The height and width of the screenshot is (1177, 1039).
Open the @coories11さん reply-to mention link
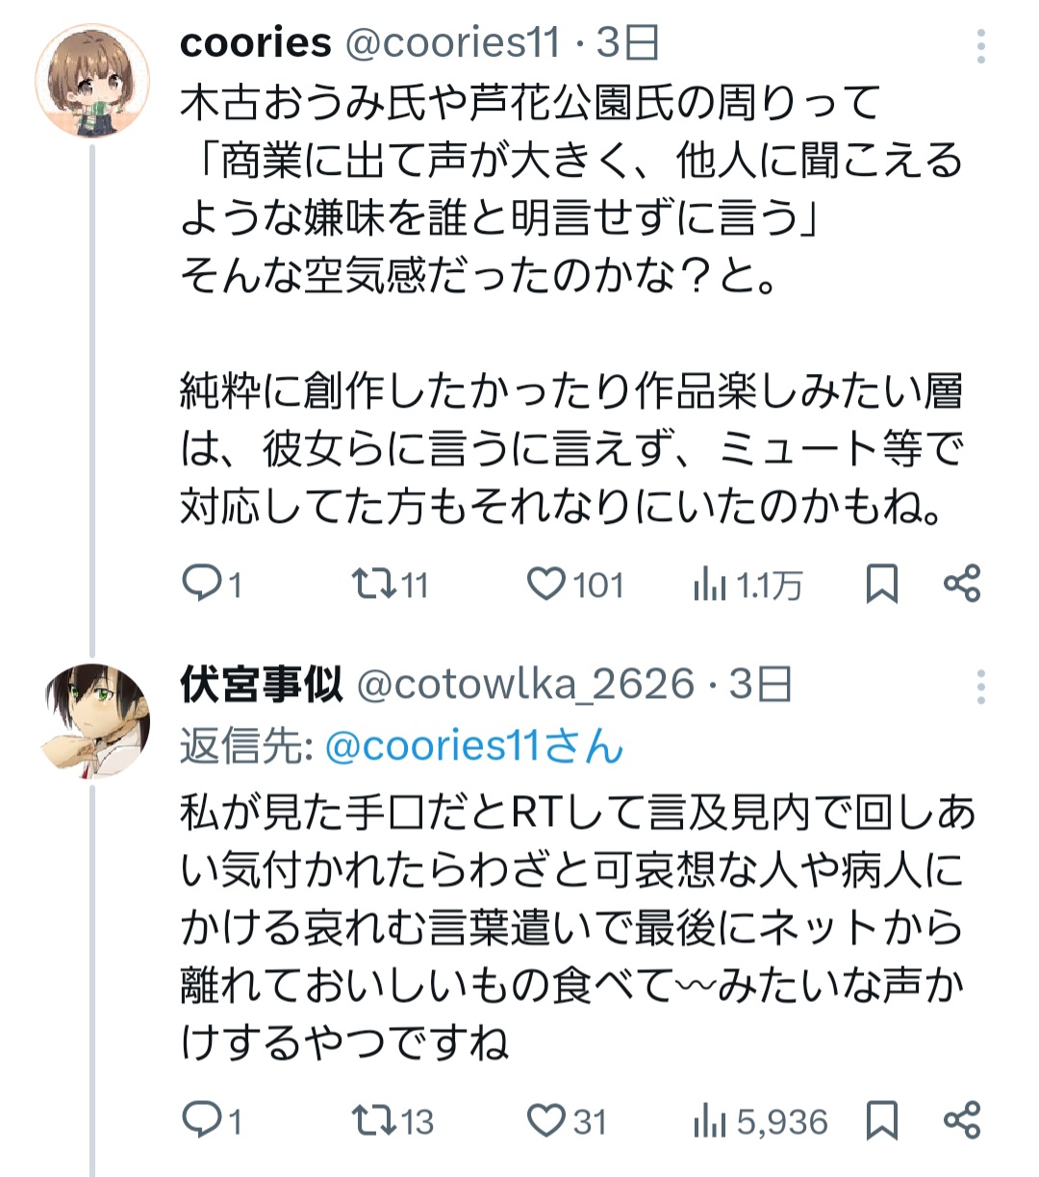tap(474, 747)
